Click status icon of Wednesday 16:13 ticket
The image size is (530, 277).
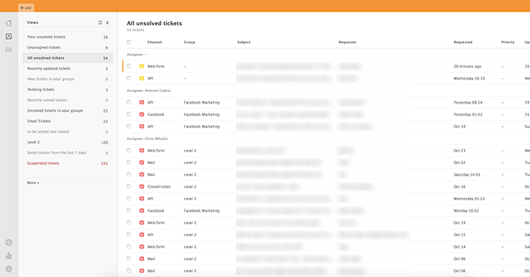(141, 78)
